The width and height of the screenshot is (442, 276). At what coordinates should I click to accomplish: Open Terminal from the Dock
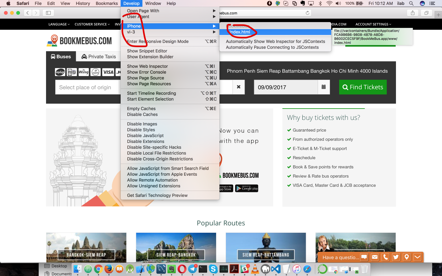coord(203,269)
